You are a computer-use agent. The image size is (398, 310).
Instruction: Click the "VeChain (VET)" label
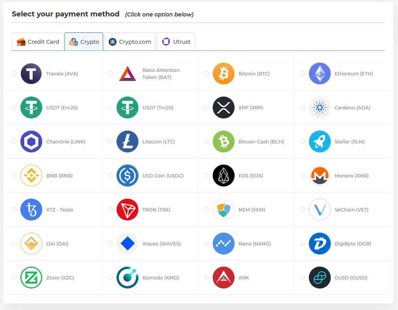(x=351, y=210)
